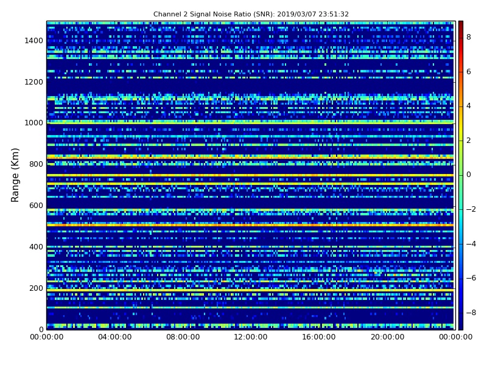Click the 20:00:00 time tick label

coord(387,337)
